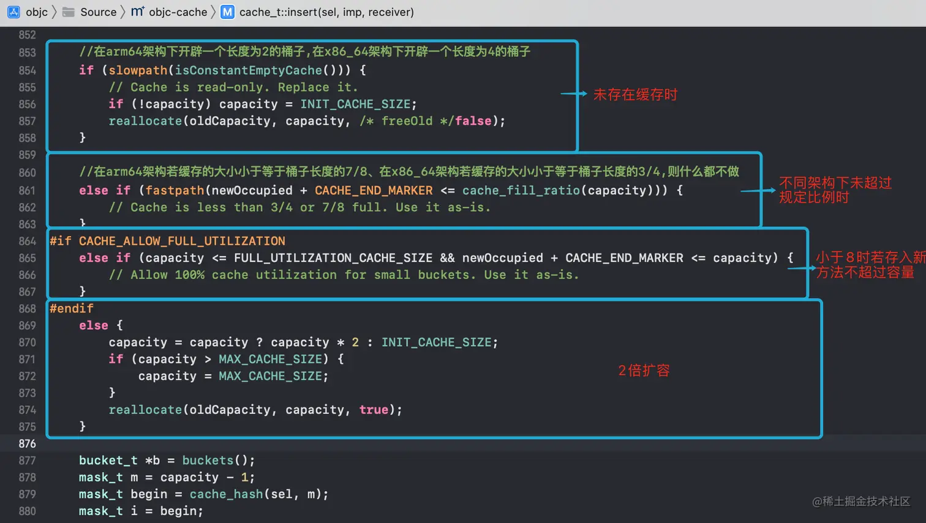Click "mask_t i = begin;" on line 880
Screen dimensions: 926x523
point(141,511)
